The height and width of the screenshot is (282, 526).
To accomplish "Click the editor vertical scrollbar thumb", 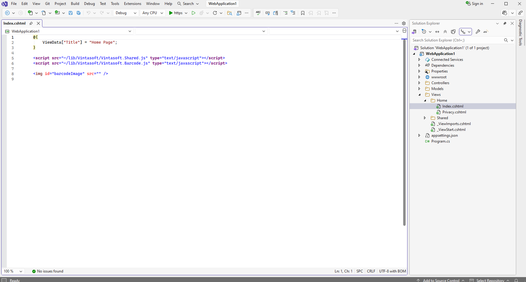I will 404,132.
